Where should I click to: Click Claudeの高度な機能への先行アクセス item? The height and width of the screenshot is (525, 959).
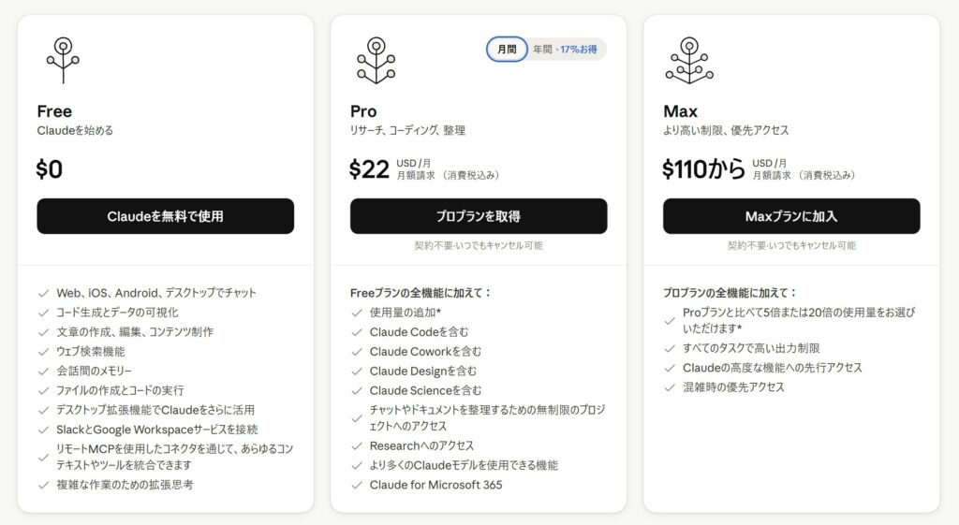pos(773,368)
